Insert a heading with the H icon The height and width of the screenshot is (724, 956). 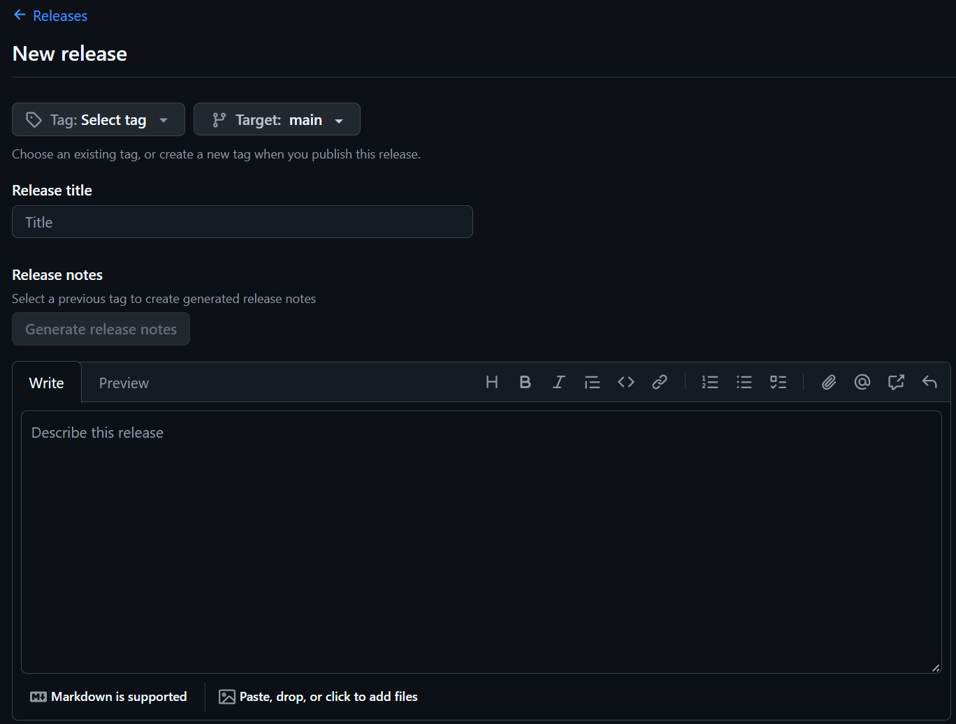[492, 382]
